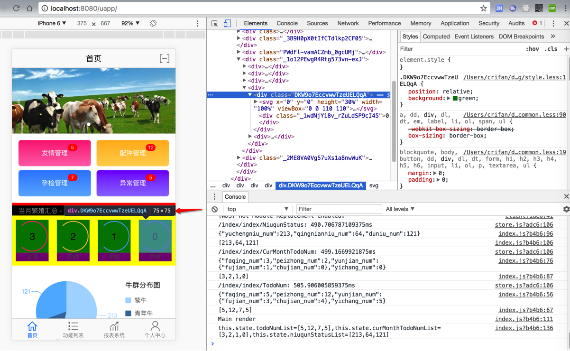Screen dimensions: 570x351
Task: Click the console Filter input
Action: (339, 209)
